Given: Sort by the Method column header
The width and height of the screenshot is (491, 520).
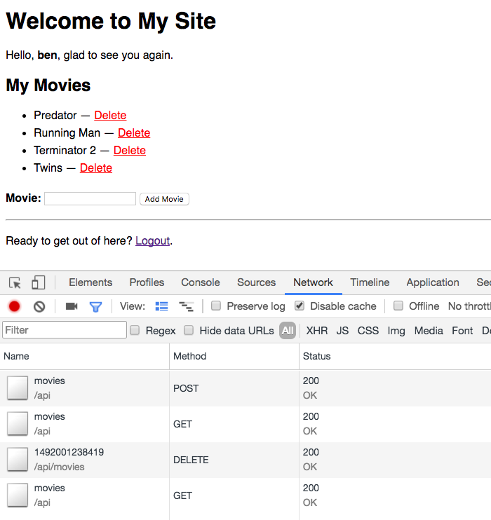Looking at the screenshot, I should (234, 356).
